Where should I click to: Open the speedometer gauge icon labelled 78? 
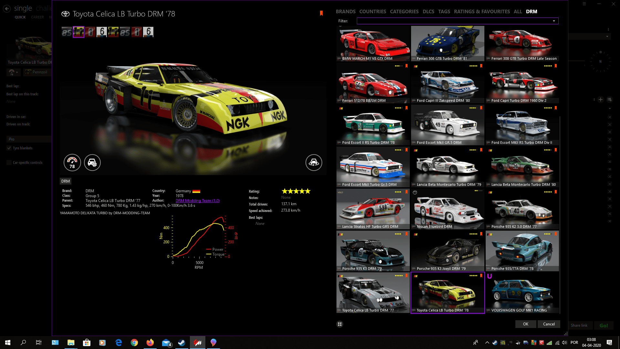(x=72, y=162)
